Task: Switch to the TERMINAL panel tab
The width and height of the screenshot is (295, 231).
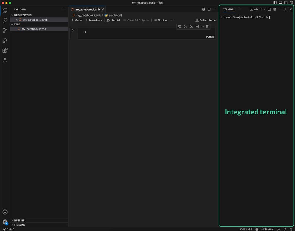Action: (229, 9)
